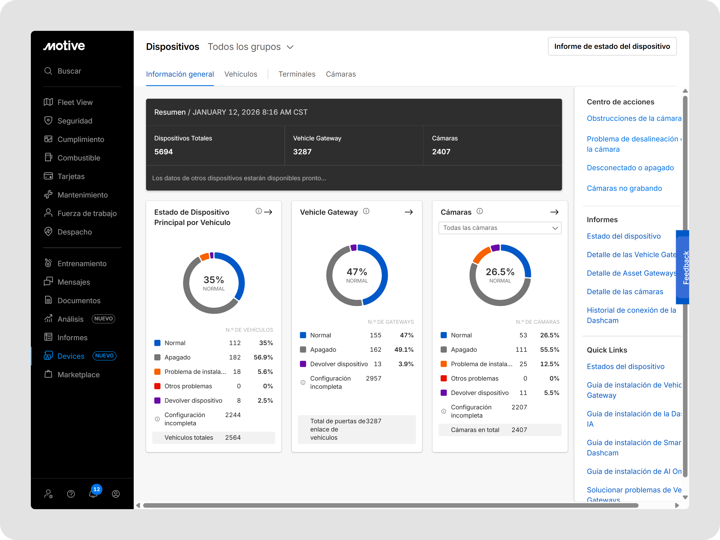Select the Fleet View map icon
The image size is (720, 540).
point(49,102)
